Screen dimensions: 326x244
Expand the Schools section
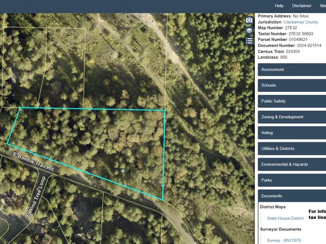292,85
